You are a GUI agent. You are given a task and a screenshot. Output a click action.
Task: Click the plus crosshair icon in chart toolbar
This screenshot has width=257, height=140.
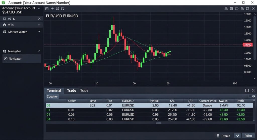click(x=52, y=9)
